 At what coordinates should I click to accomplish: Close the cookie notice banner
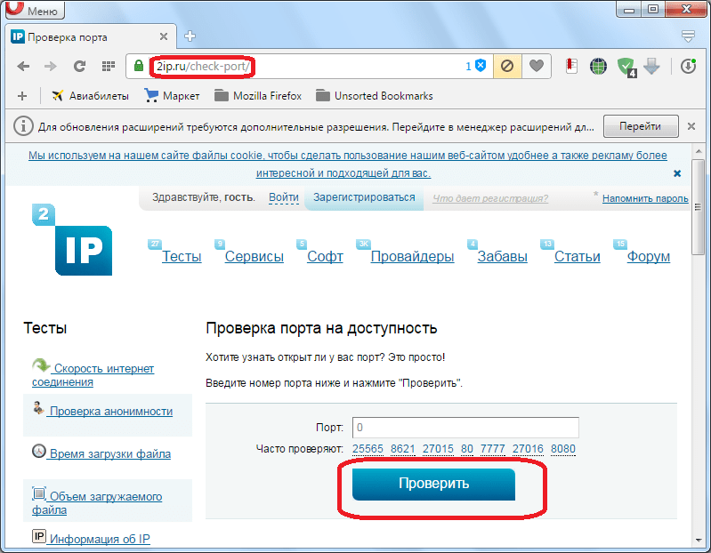click(x=677, y=173)
